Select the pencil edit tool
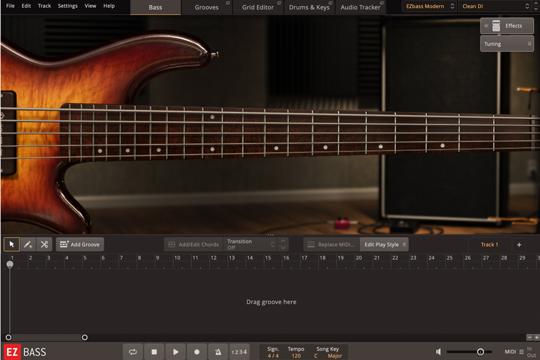The image size is (540, 360). click(28, 244)
